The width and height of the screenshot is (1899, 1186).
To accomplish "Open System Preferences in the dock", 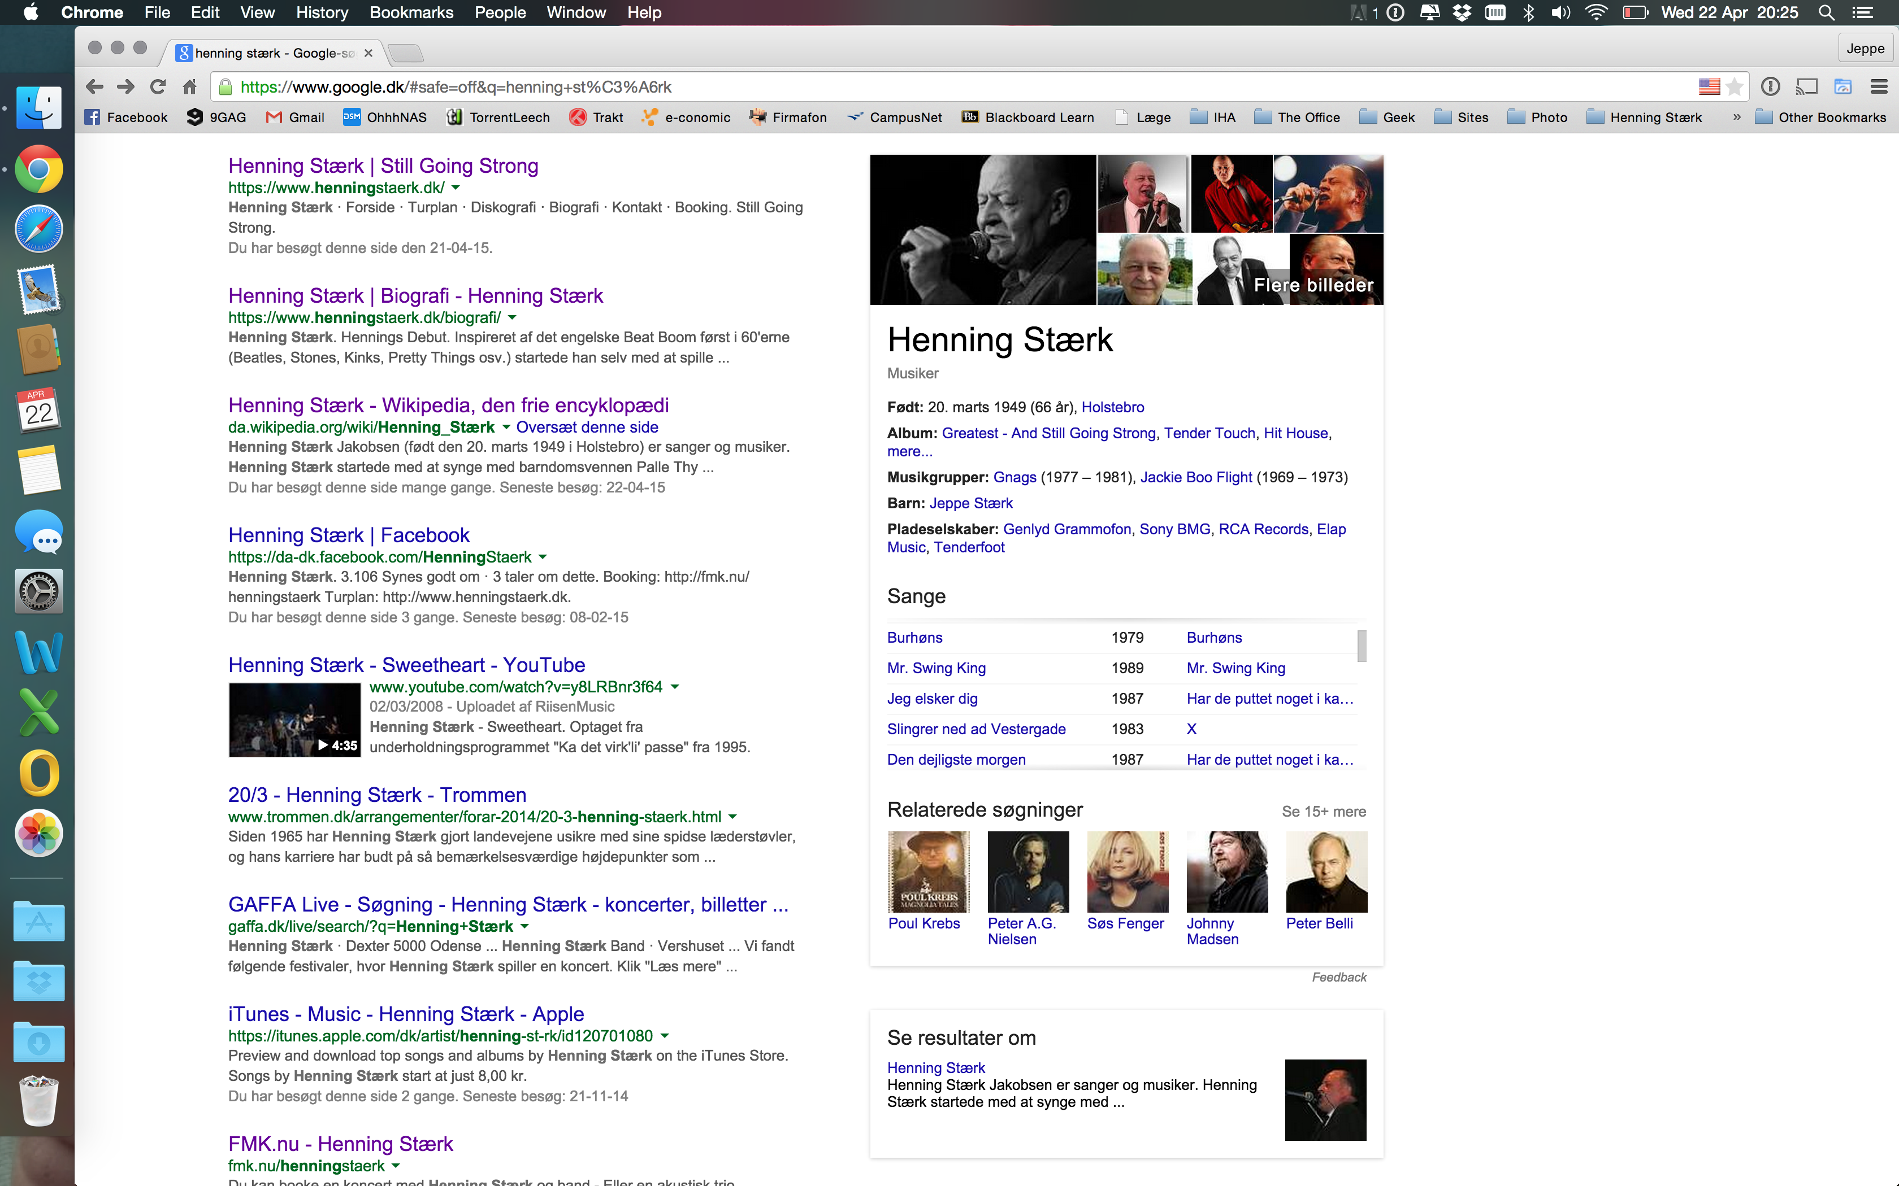I will pos(38,591).
